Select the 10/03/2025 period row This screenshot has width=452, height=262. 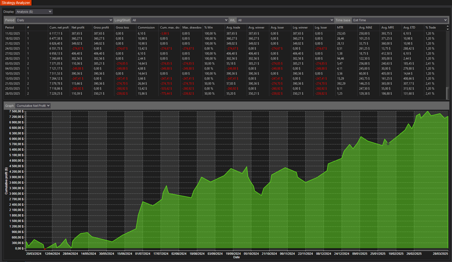tap(225, 74)
